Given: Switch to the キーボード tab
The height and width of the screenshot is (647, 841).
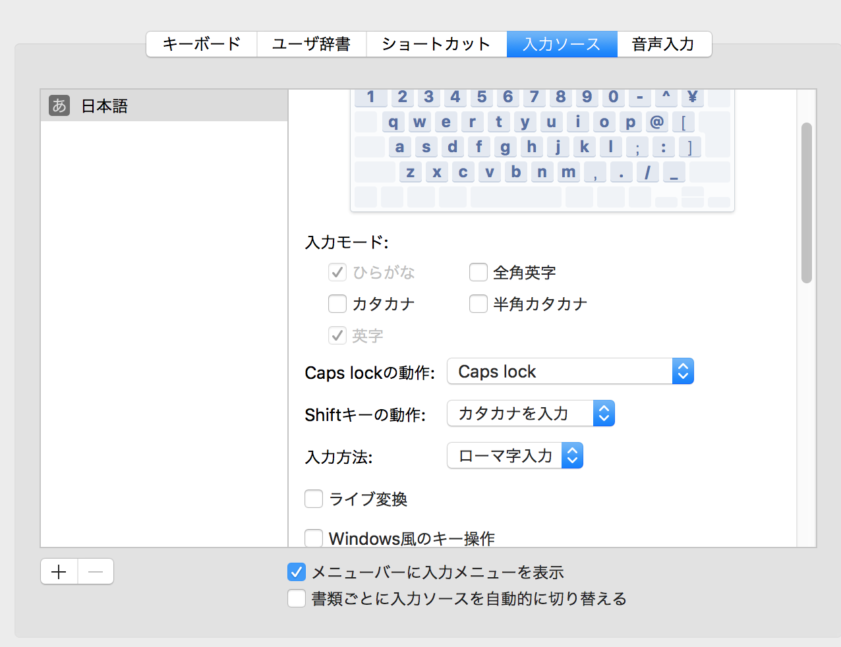Looking at the screenshot, I should click(202, 44).
